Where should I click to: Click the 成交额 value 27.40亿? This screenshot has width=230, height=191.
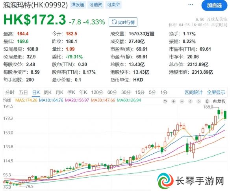click(x=137, y=41)
